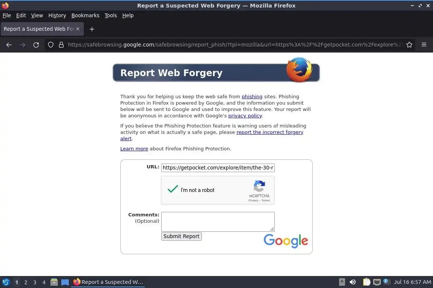Click the Firefox logo in banner
The image size is (433, 288).
(299, 70)
